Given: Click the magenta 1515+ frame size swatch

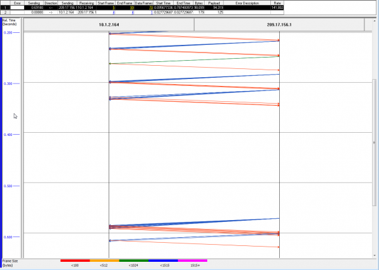Looking at the screenshot, I should coord(193,261).
